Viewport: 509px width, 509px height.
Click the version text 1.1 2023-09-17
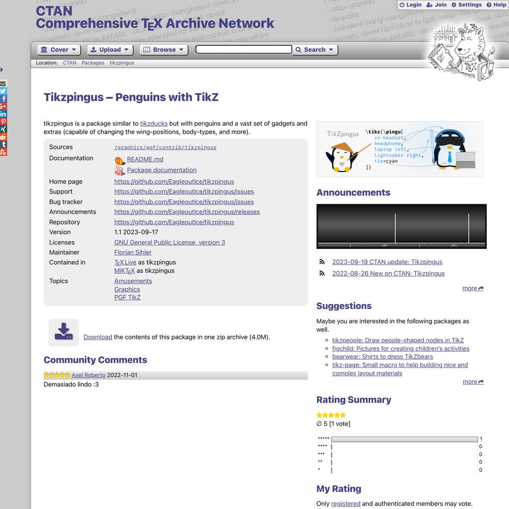click(x=136, y=232)
